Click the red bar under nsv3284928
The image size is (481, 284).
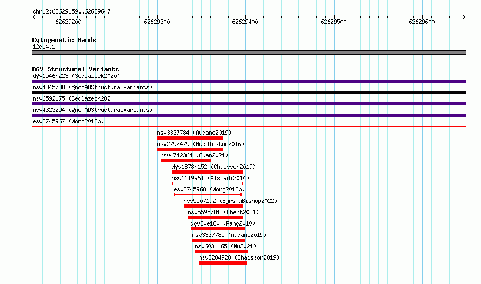pos(223,263)
